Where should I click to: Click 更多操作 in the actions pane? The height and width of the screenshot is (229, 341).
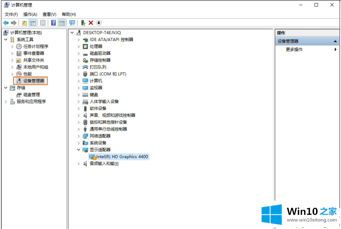coord(294,50)
